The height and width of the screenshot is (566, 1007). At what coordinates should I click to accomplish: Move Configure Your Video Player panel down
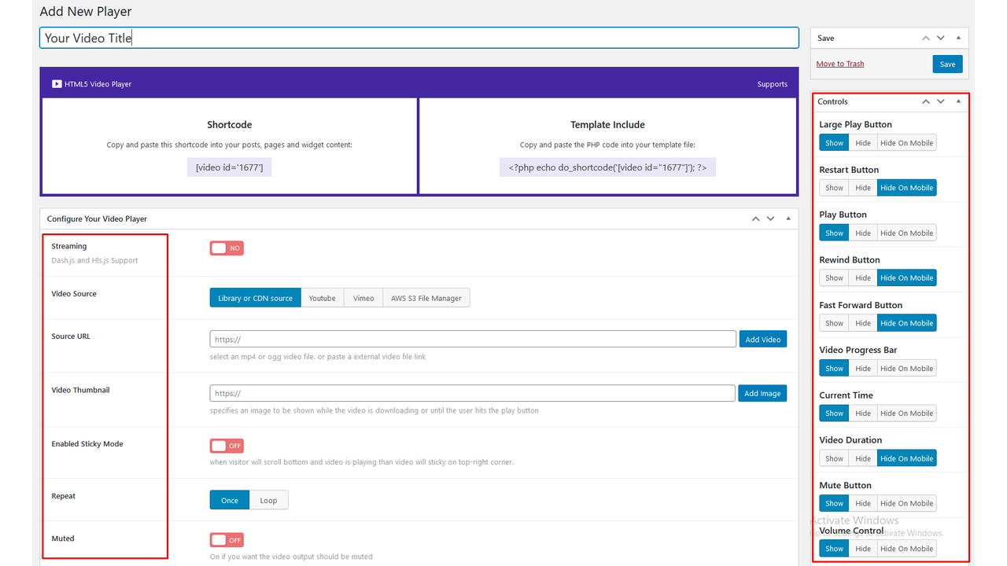[770, 219]
